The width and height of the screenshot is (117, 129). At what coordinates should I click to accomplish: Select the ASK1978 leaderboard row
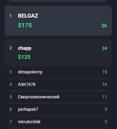click(58, 85)
